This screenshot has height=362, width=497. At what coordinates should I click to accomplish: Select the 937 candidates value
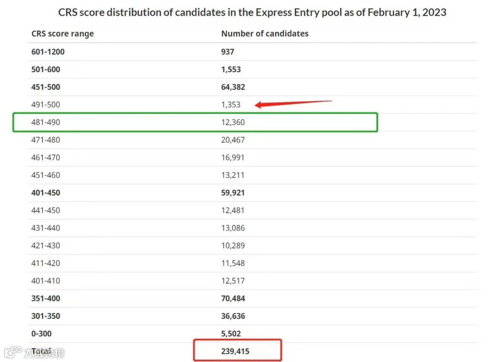point(228,52)
